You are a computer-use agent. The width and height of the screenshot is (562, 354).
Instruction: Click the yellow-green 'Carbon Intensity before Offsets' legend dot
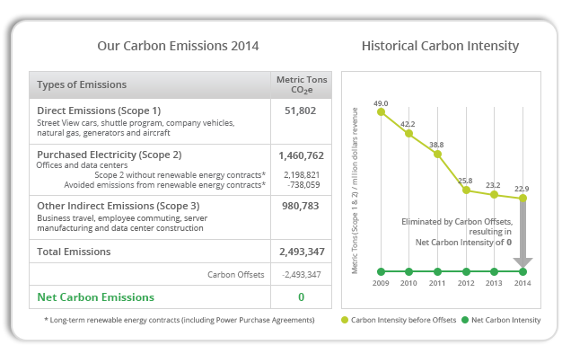pos(345,320)
